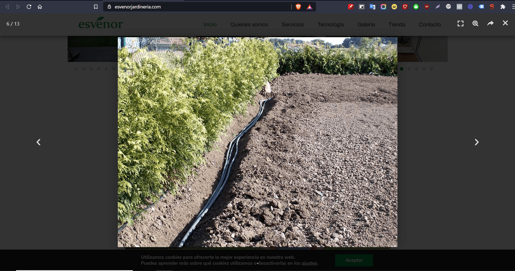
Task: Select the active green carousel dot
Action: tap(401, 69)
